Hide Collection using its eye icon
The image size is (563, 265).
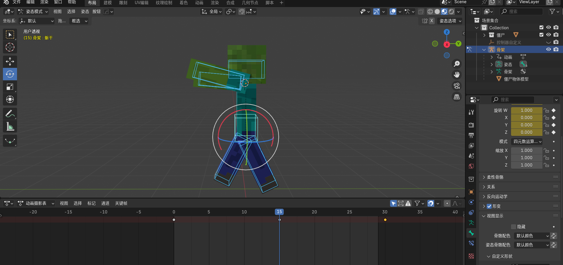[x=548, y=28]
